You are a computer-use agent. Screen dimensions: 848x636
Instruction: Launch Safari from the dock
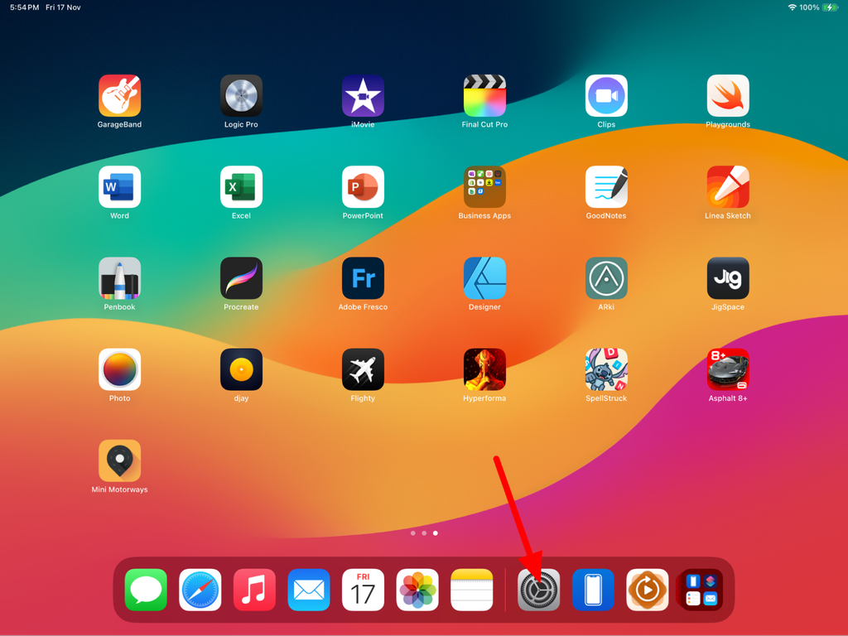coord(200,590)
